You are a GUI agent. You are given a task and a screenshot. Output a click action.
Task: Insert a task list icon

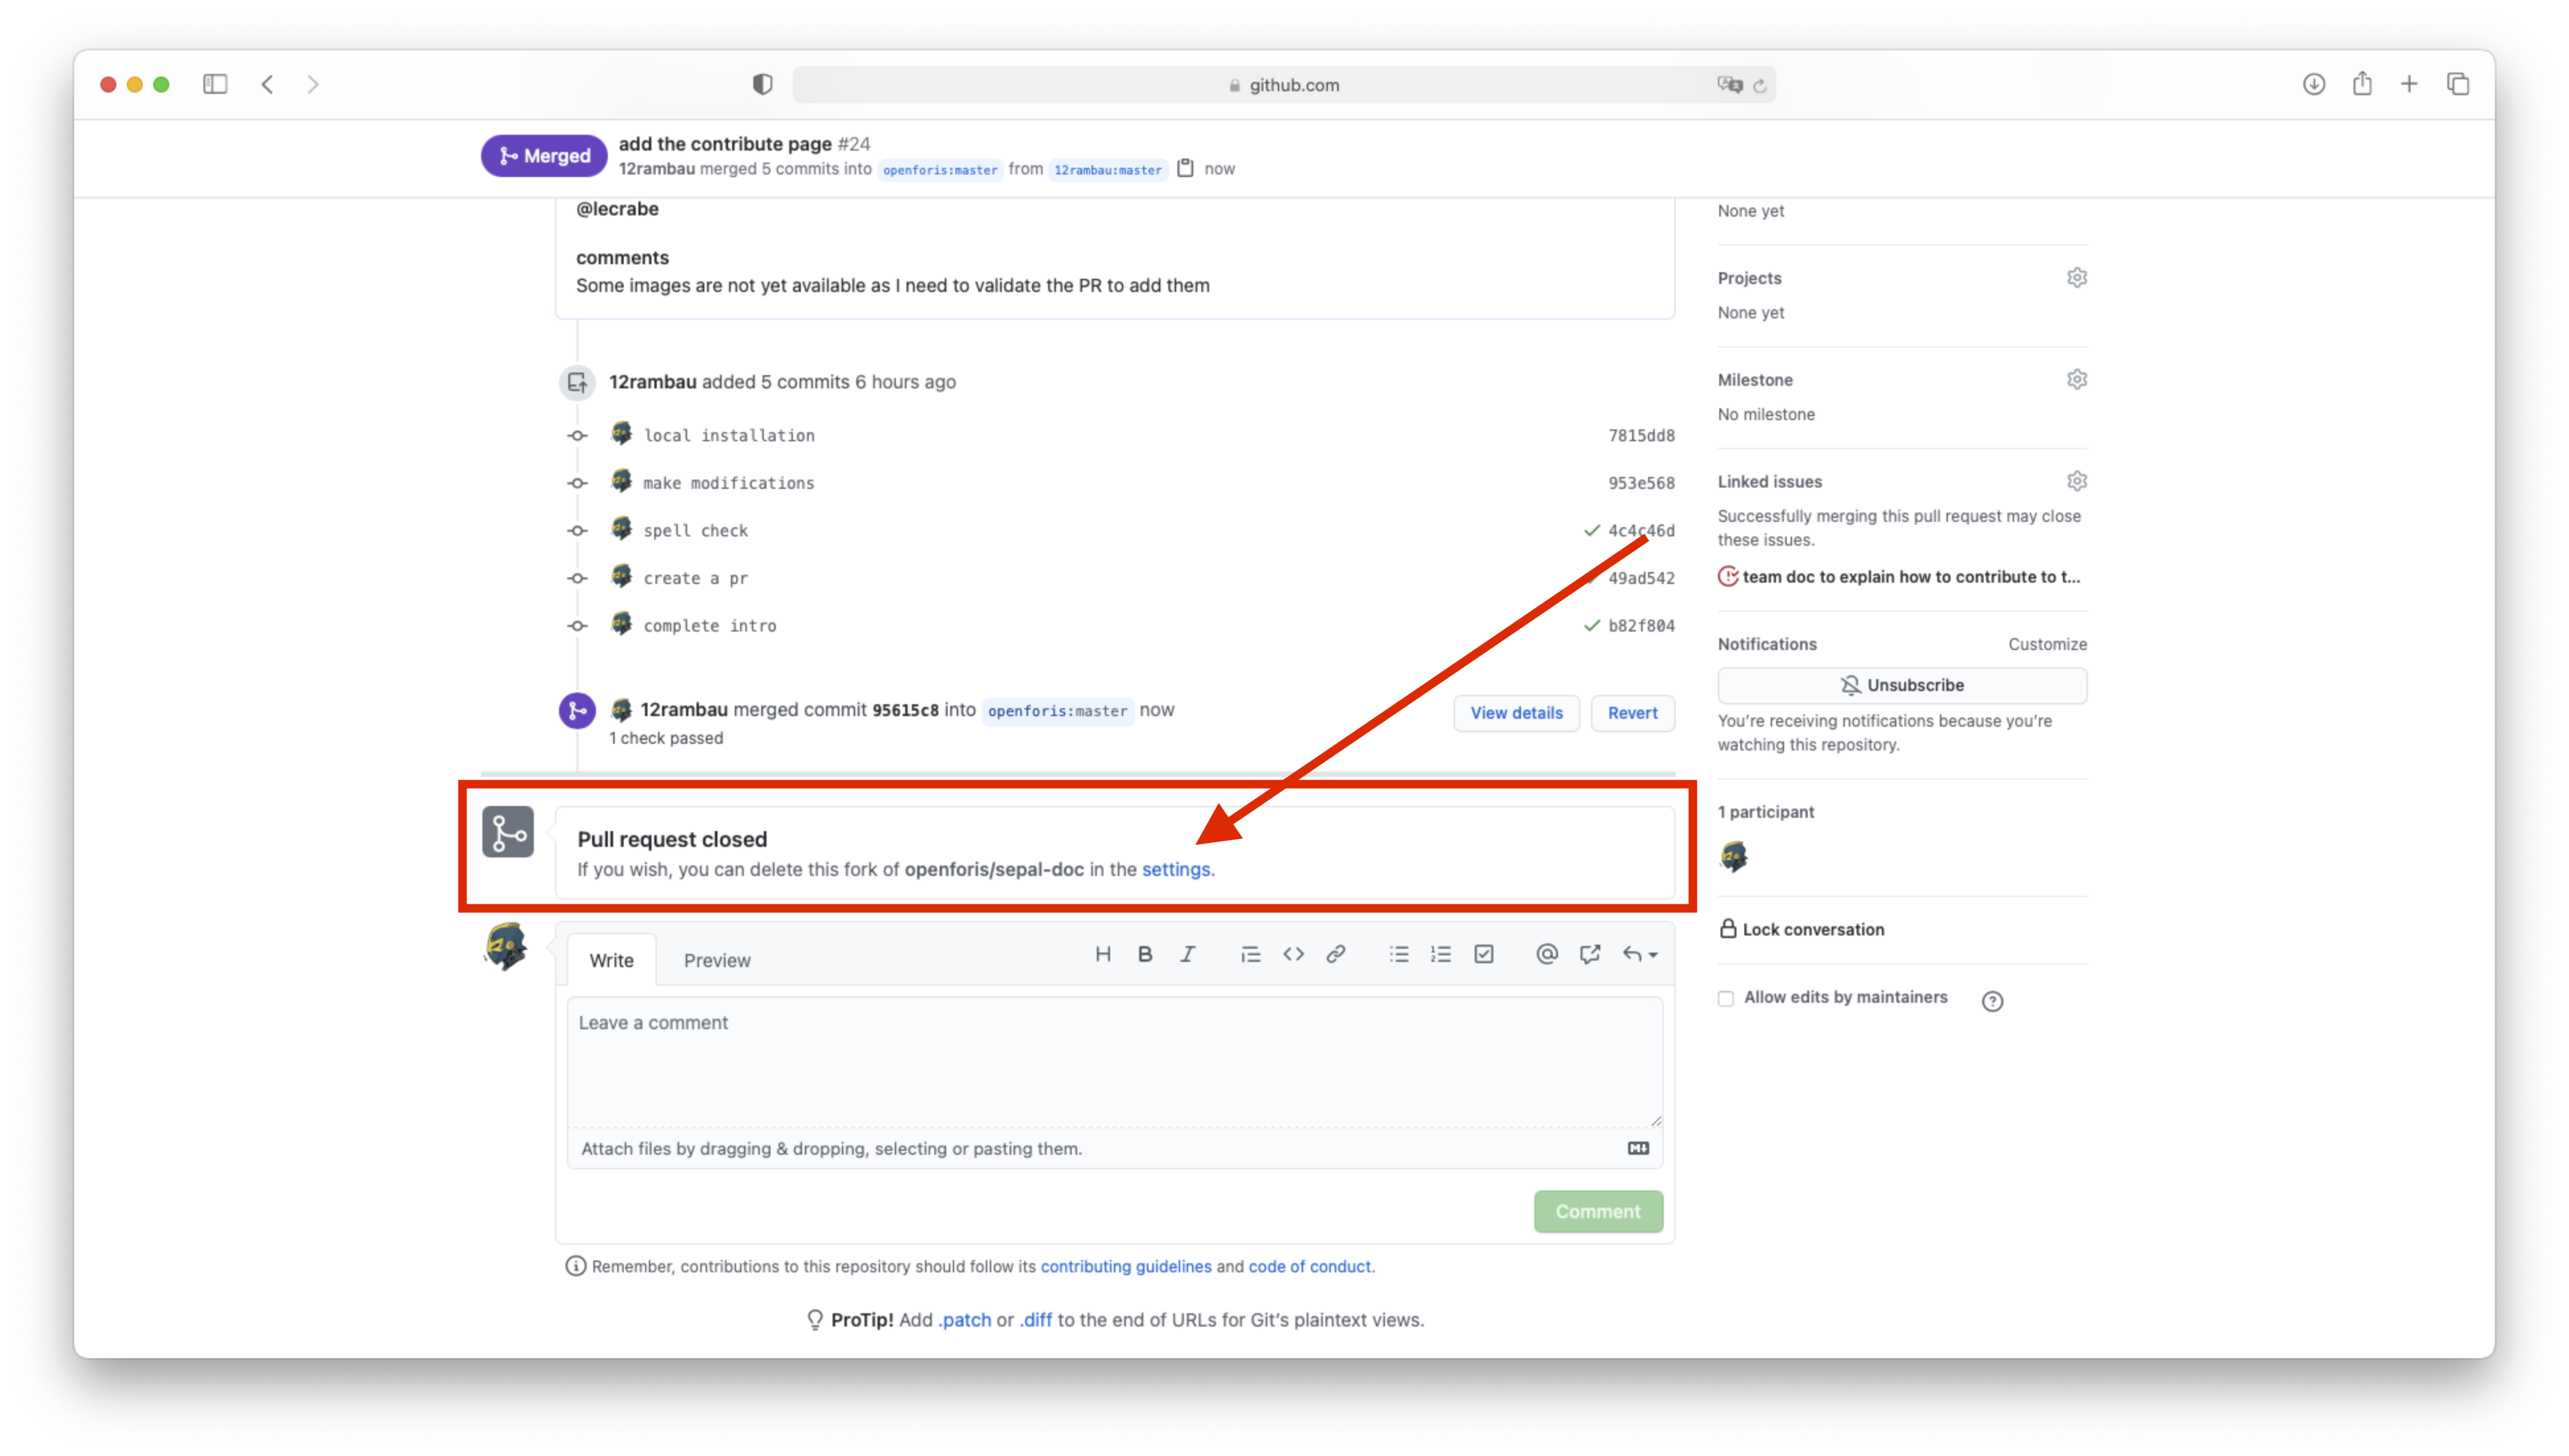(x=1483, y=954)
